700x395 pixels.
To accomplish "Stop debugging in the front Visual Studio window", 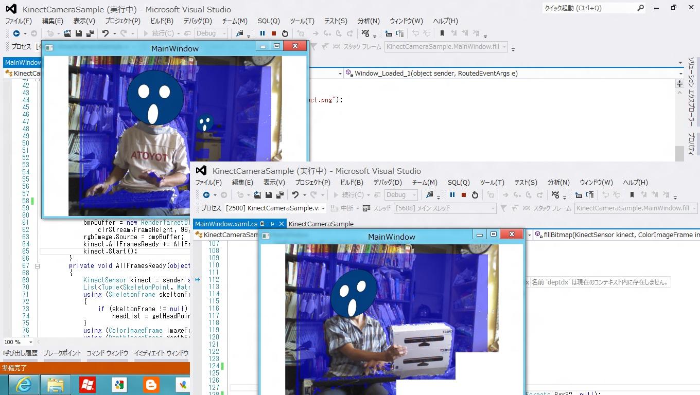I will pos(464,195).
